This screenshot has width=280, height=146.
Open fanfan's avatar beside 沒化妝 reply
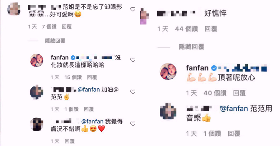37,61
